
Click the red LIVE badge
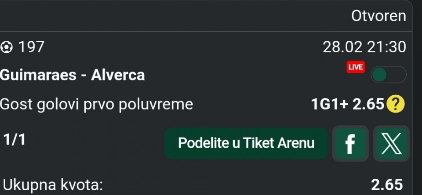click(x=355, y=67)
